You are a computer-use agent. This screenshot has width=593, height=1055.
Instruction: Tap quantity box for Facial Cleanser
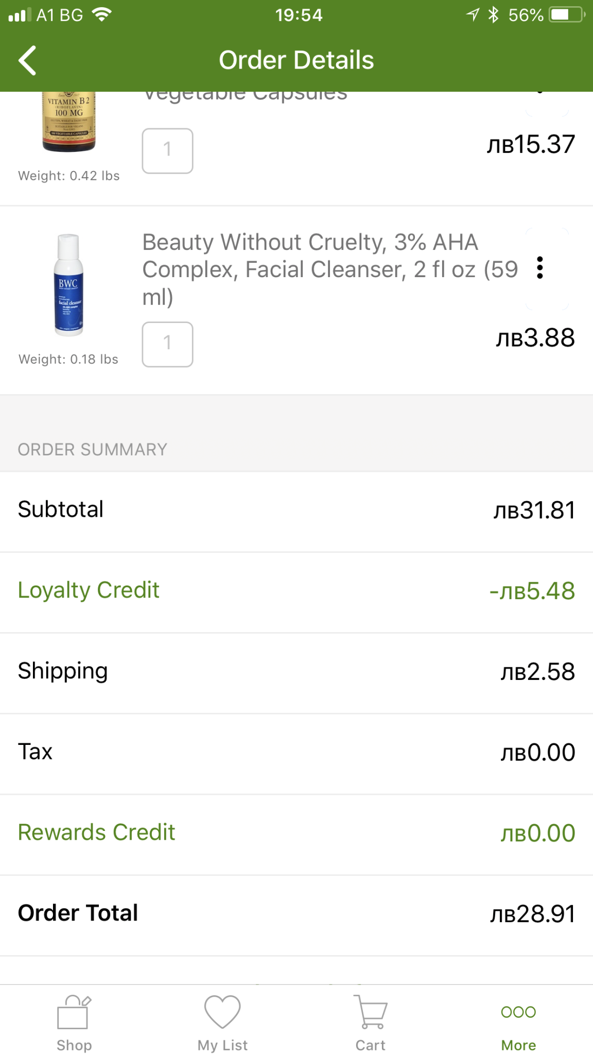point(167,344)
